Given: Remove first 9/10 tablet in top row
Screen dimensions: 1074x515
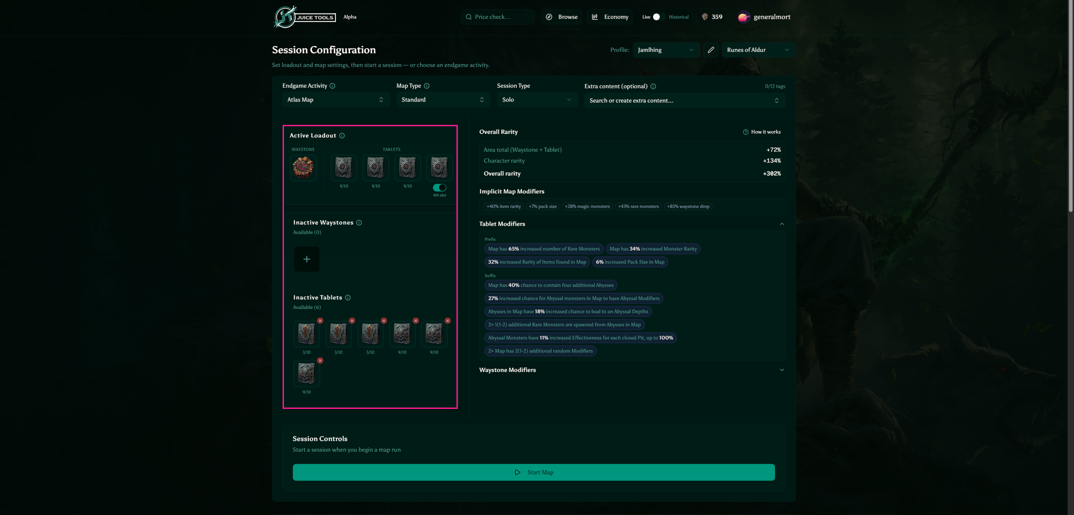Looking at the screenshot, I should (x=416, y=321).
